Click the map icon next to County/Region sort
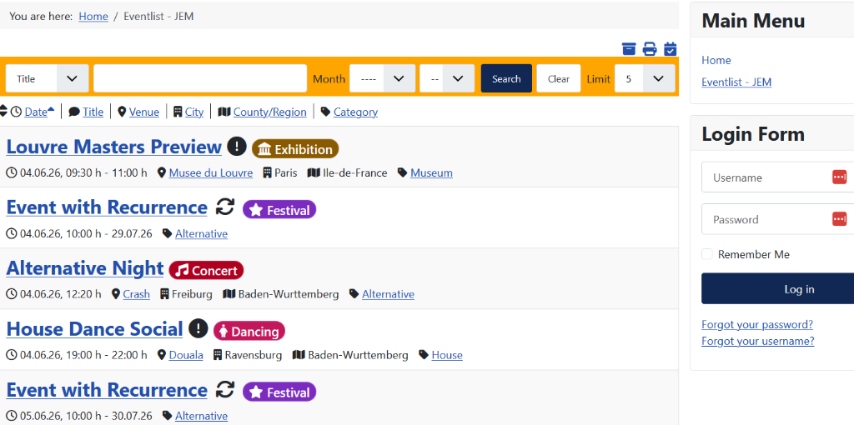The height and width of the screenshot is (425, 854). (224, 112)
